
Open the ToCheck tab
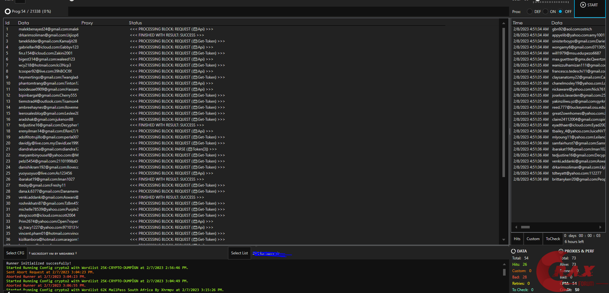tap(553, 239)
